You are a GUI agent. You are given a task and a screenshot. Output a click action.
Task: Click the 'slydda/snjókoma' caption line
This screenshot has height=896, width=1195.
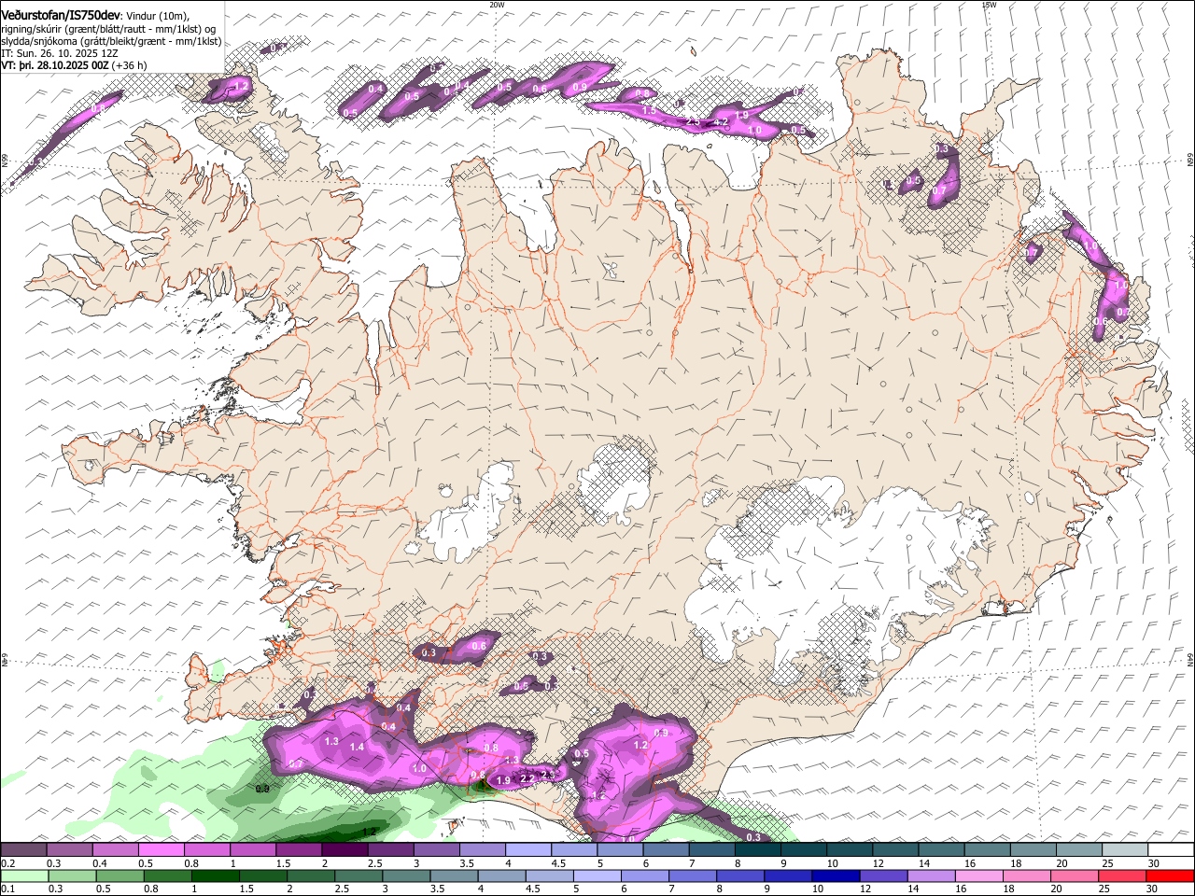point(112,42)
